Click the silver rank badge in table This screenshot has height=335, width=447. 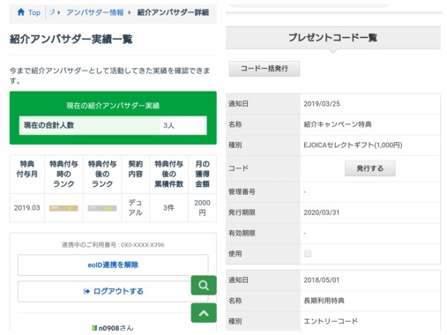pyautogui.click(x=102, y=208)
